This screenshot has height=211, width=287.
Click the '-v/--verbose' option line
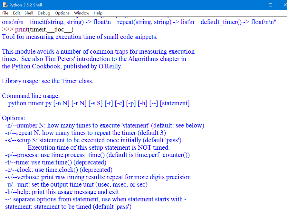(98, 177)
